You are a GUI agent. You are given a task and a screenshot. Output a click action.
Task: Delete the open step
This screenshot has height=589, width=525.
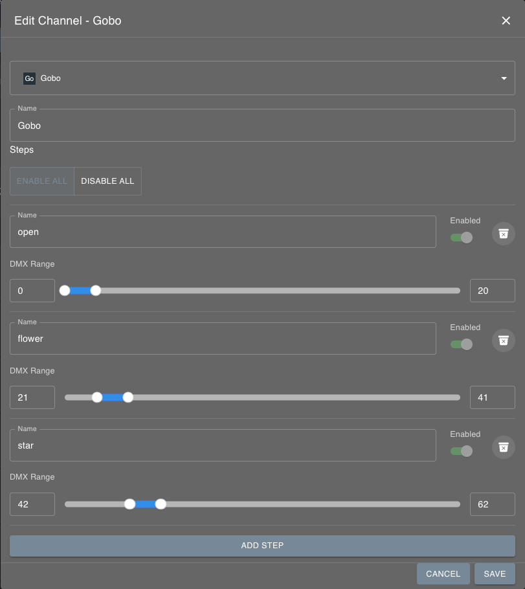coord(503,234)
